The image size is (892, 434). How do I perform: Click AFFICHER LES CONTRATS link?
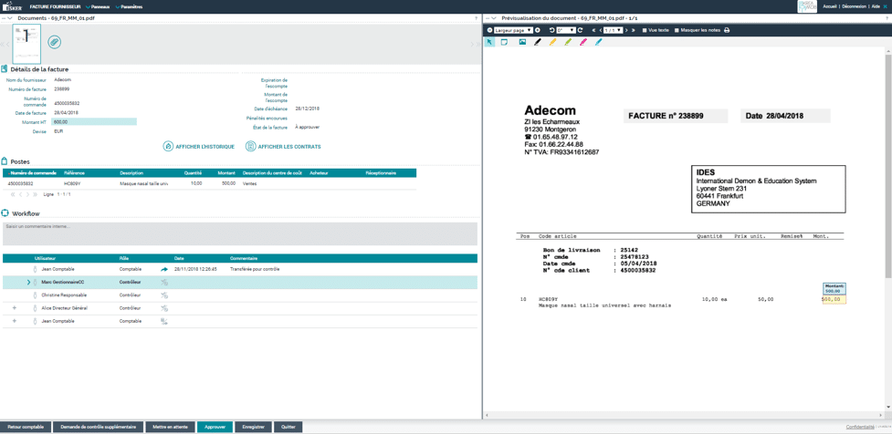point(289,147)
